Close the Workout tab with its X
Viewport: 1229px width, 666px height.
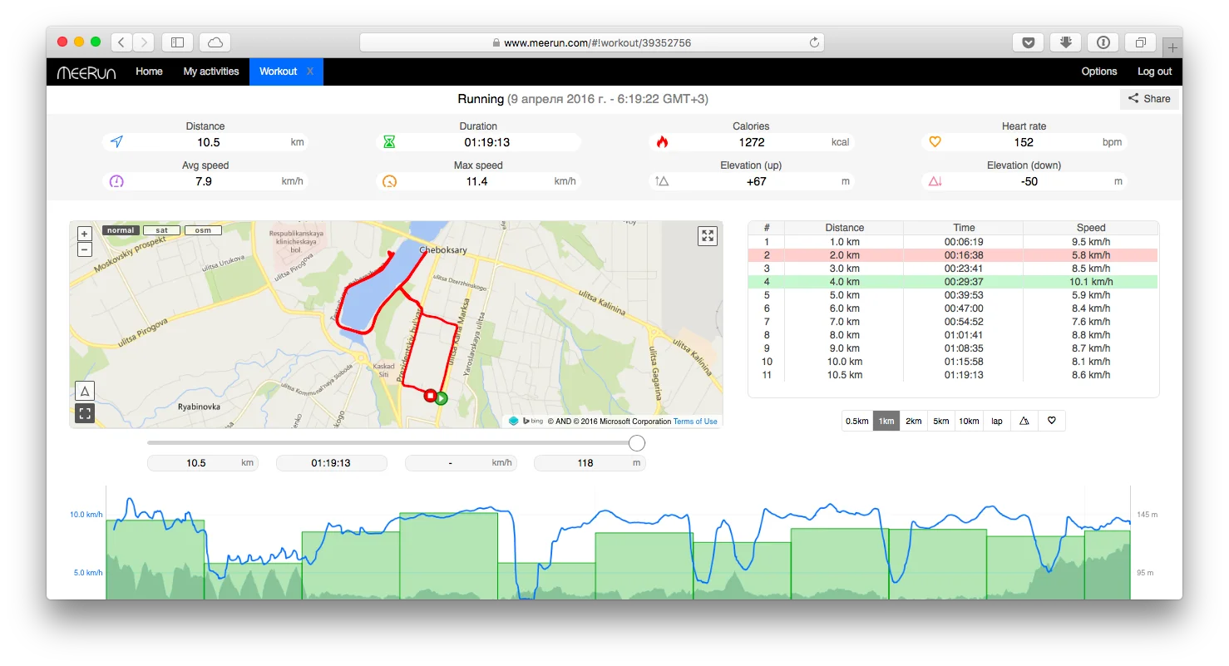click(x=310, y=72)
